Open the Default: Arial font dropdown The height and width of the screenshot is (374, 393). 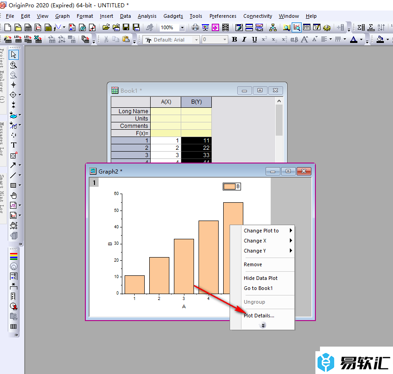[x=196, y=40]
